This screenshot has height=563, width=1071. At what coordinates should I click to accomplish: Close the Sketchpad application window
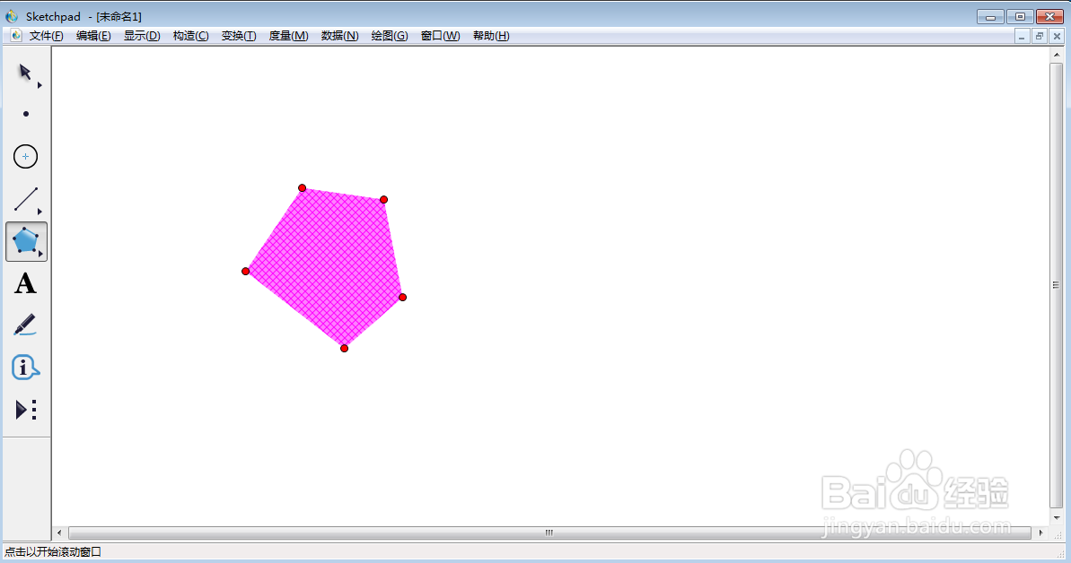1049,16
